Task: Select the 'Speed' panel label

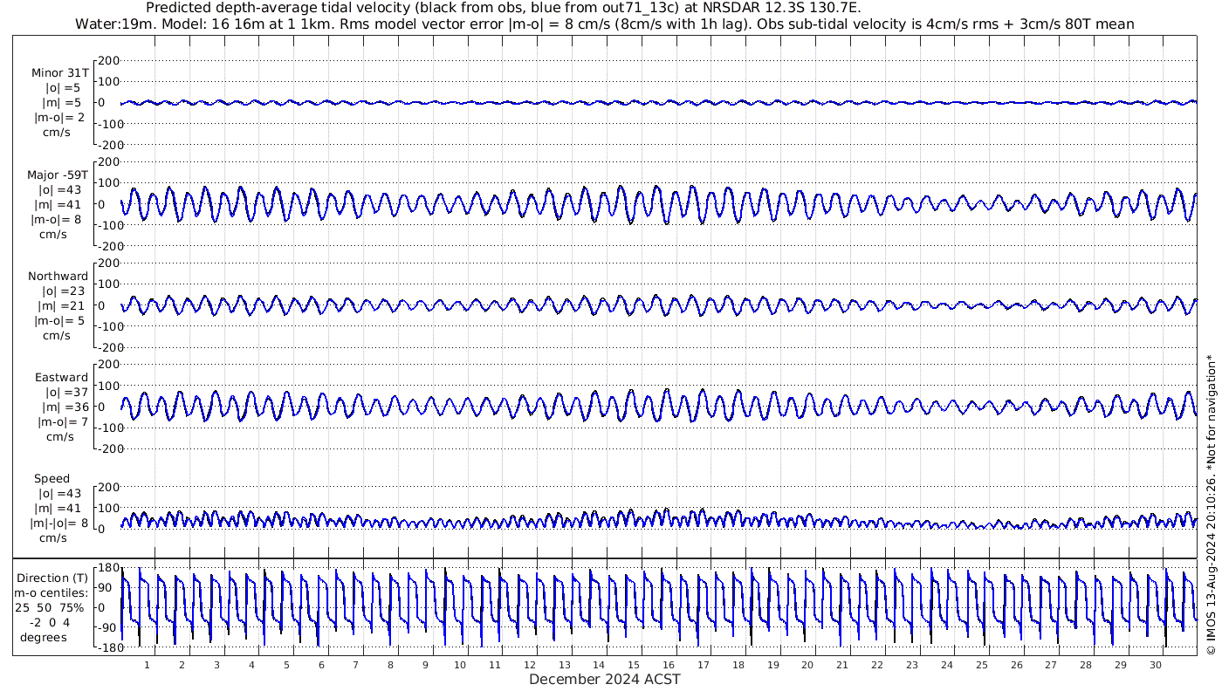Action: 52,479
